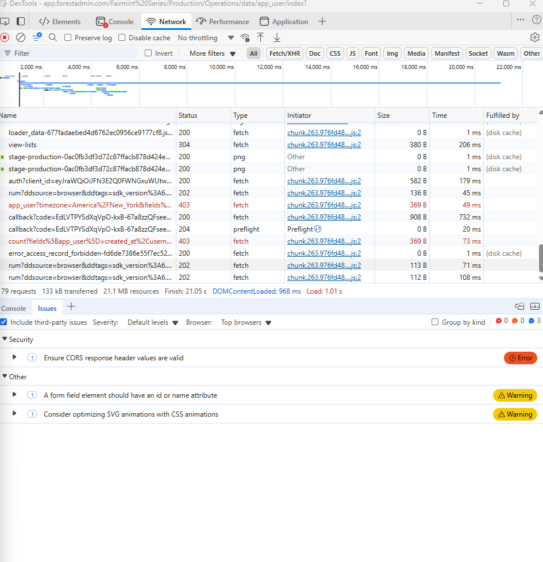The width and height of the screenshot is (543, 562).
Task: Clear the network log
Action: coord(21,37)
